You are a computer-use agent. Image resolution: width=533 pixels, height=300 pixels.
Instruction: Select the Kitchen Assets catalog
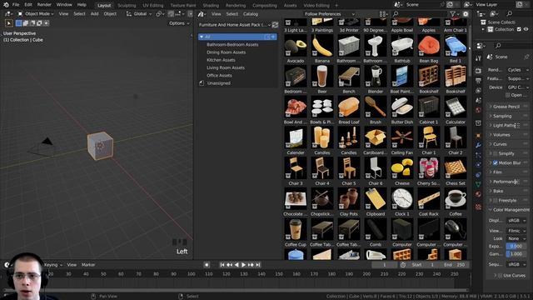(221, 60)
